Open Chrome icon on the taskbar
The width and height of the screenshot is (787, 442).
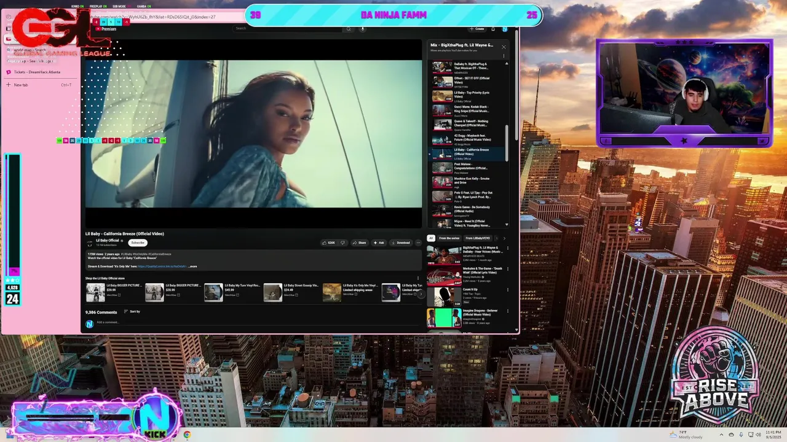(x=186, y=435)
